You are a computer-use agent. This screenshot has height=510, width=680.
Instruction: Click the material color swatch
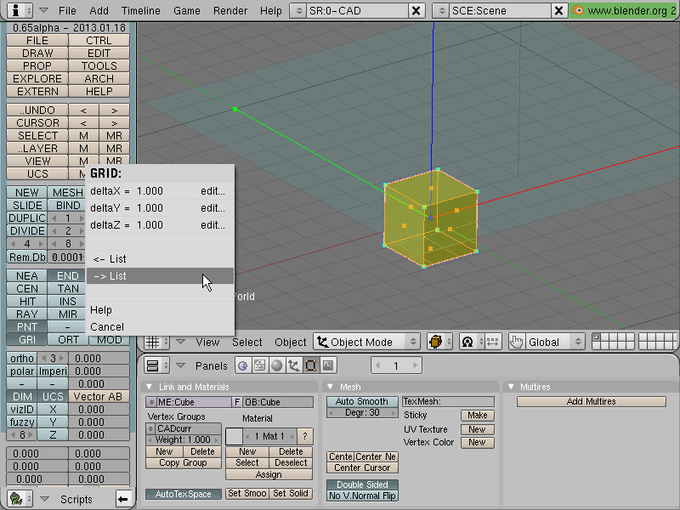coord(234,436)
